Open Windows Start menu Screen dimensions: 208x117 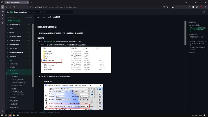[2, 115]
